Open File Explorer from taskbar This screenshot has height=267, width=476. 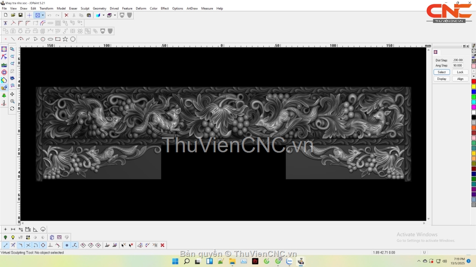click(232, 261)
